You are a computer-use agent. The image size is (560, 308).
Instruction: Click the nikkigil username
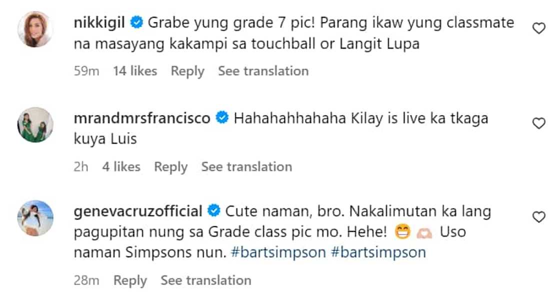100,23
